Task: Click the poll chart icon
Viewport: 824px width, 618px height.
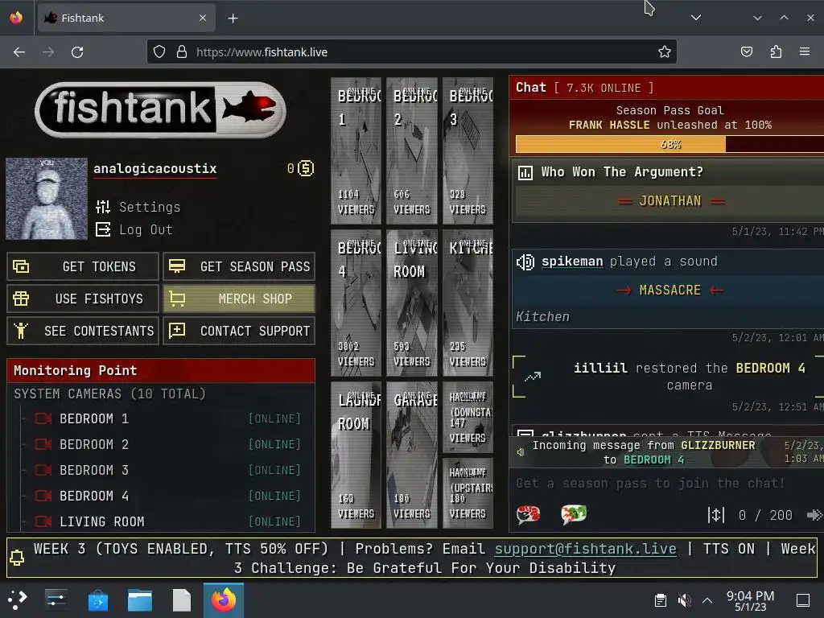Action: tap(525, 172)
